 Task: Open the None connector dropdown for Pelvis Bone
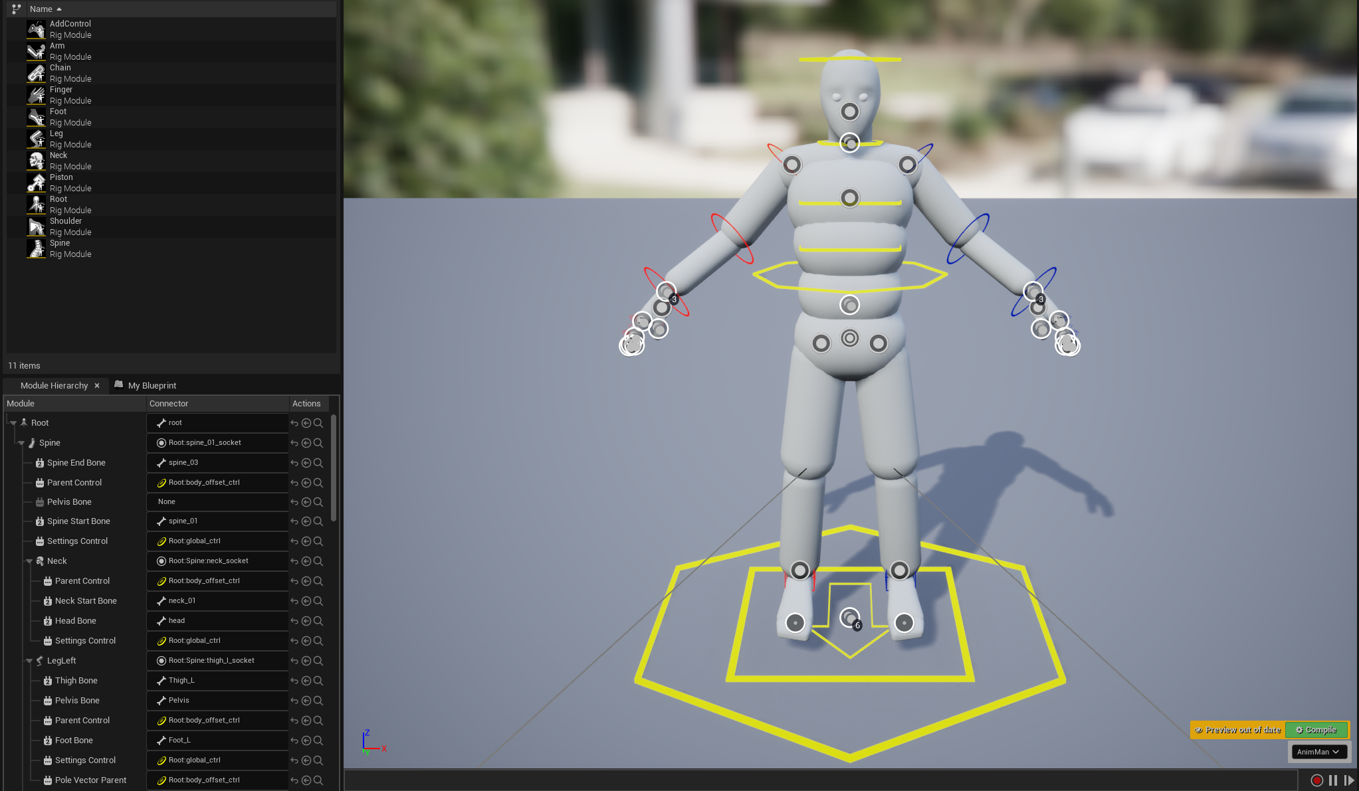tap(217, 502)
